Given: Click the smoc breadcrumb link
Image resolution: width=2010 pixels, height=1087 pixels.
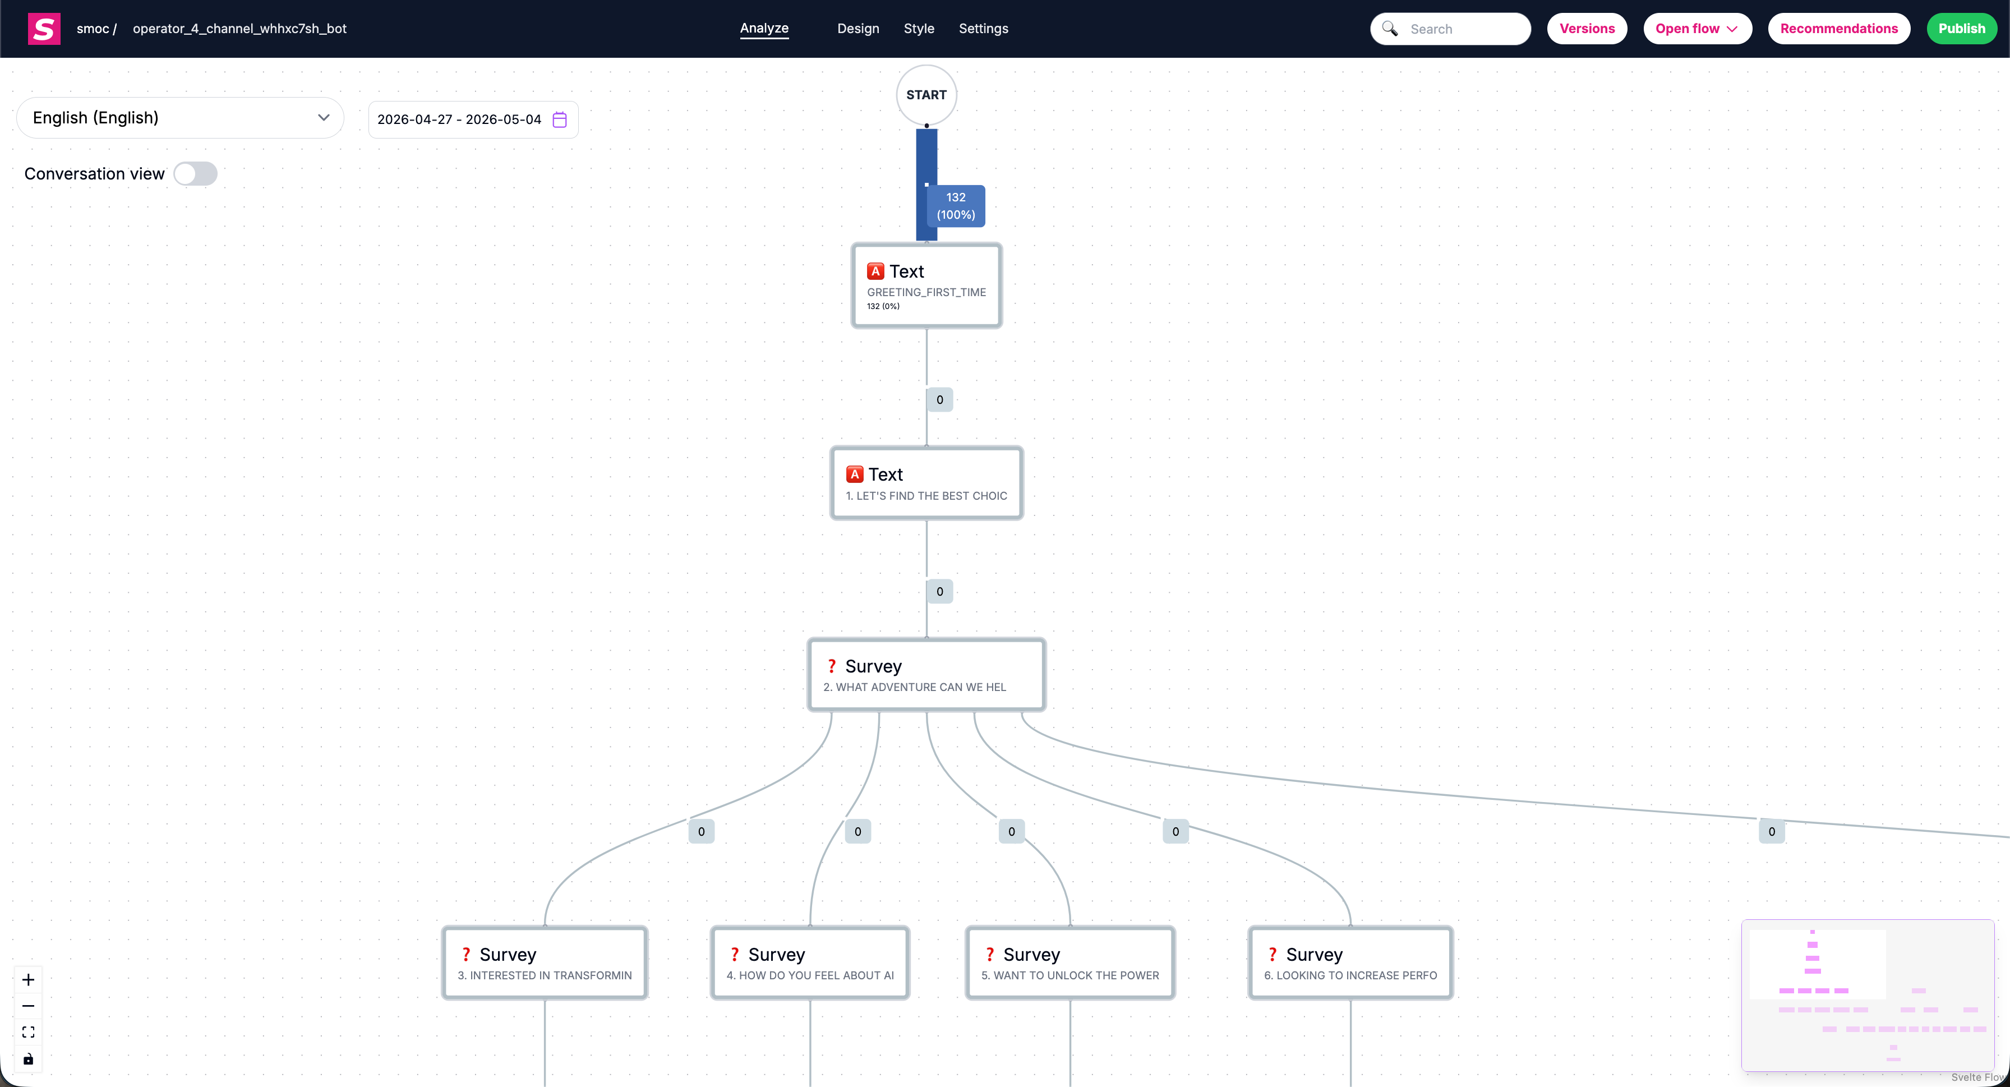Looking at the screenshot, I should click(92, 29).
